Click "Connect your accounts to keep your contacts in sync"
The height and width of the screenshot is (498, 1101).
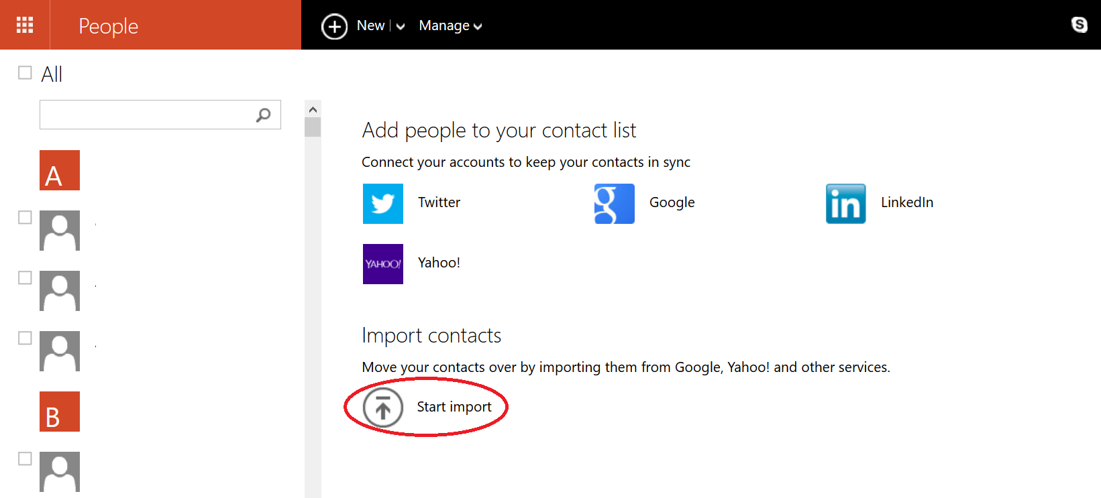pos(526,162)
